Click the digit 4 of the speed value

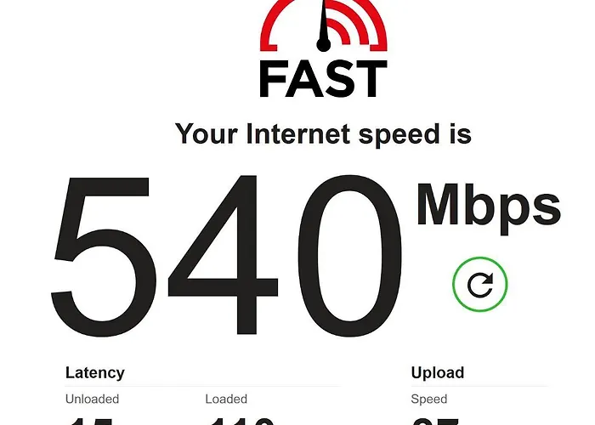click(223, 255)
